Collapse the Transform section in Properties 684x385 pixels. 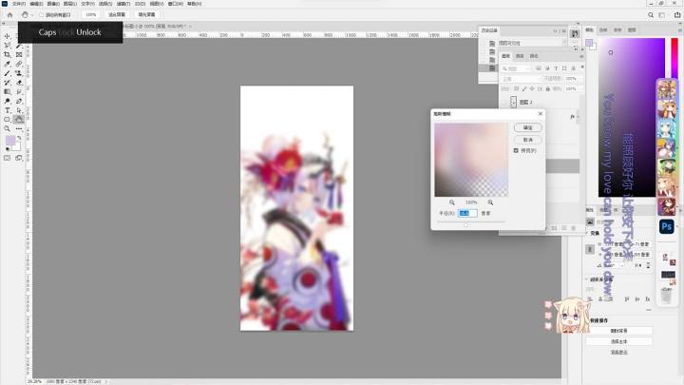586,233
